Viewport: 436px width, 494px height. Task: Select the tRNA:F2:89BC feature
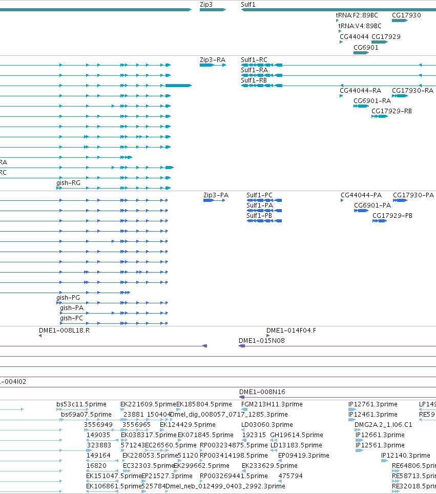point(338,20)
